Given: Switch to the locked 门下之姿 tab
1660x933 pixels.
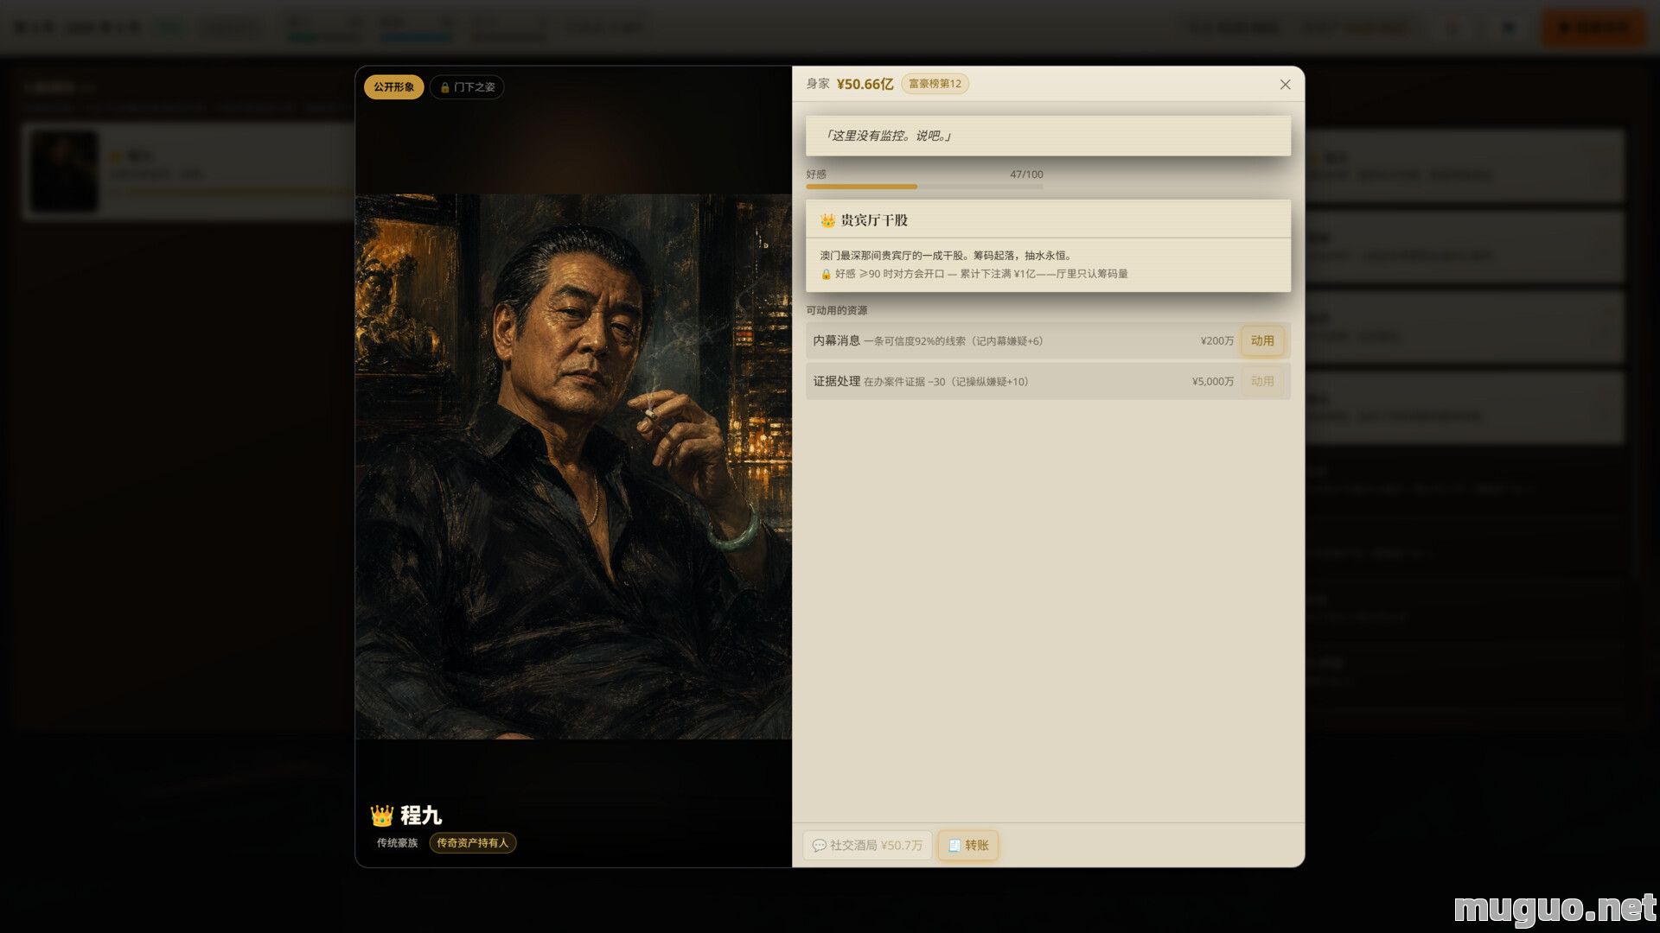Looking at the screenshot, I should pyautogui.click(x=467, y=87).
